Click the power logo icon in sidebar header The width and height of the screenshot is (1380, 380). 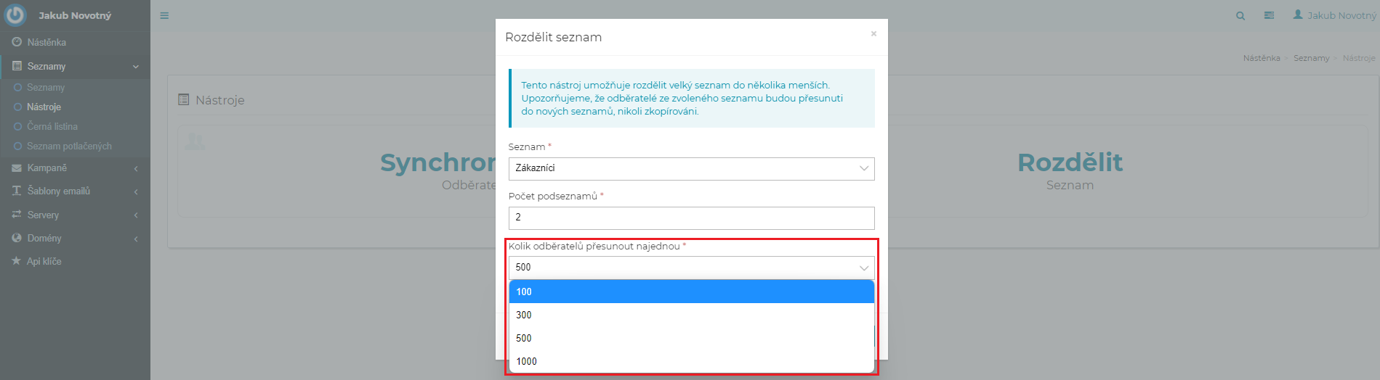[15, 15]
